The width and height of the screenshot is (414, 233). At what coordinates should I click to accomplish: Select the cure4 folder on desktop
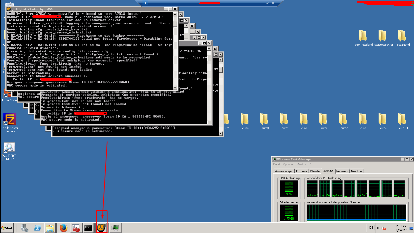(285, 121)
